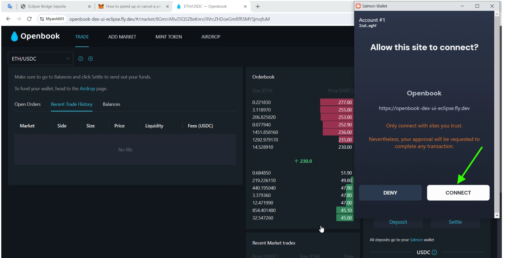Open the MINT TOKEN page
The width and height of the screenshot is (505, 258).
tap(169, 37)
